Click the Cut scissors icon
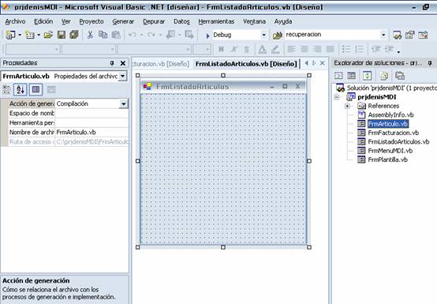437x304 pixels. [90, 35]
